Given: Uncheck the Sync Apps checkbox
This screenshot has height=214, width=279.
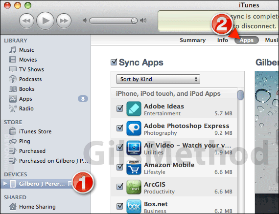Looking at the screenshot, I should tap(114, 62).
